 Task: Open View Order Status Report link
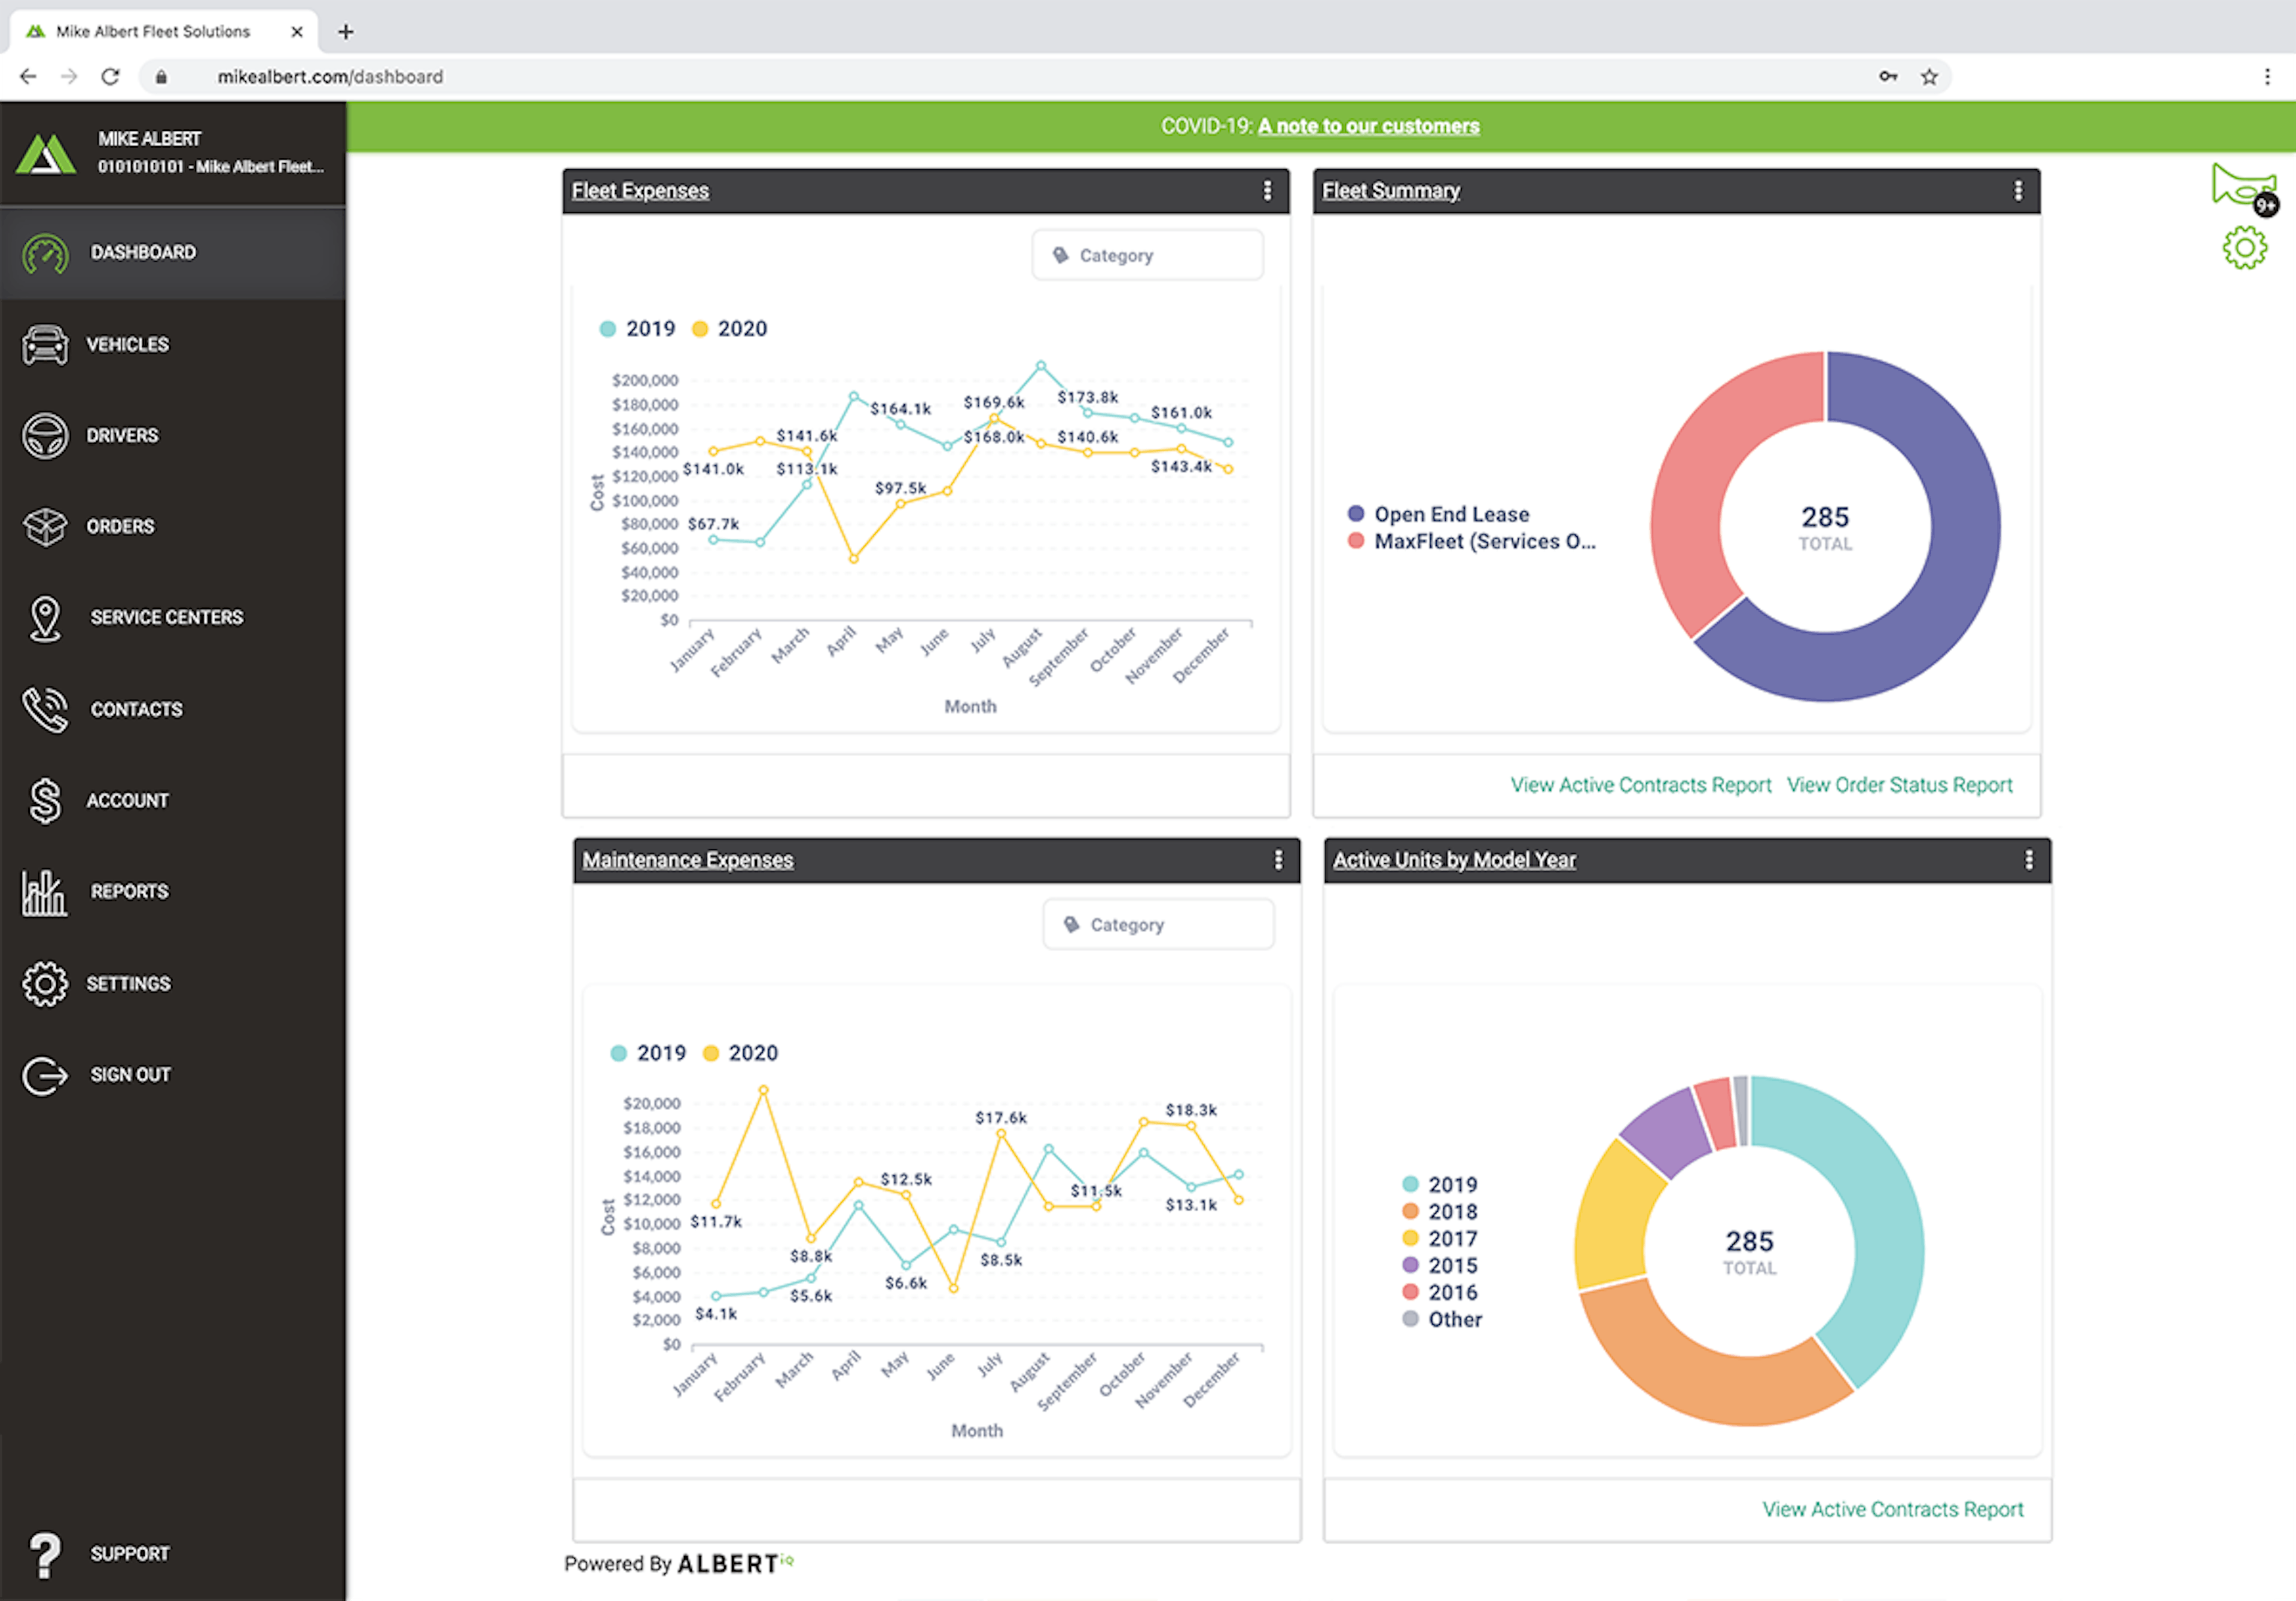pos(1899,785)
